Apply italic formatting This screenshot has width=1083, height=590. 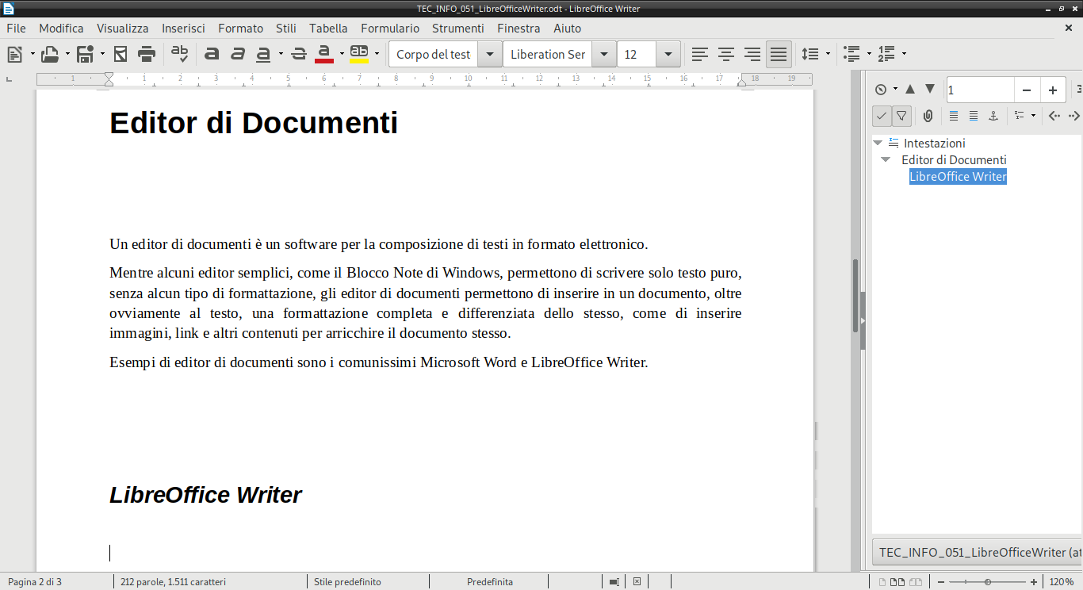coord(238,54)
